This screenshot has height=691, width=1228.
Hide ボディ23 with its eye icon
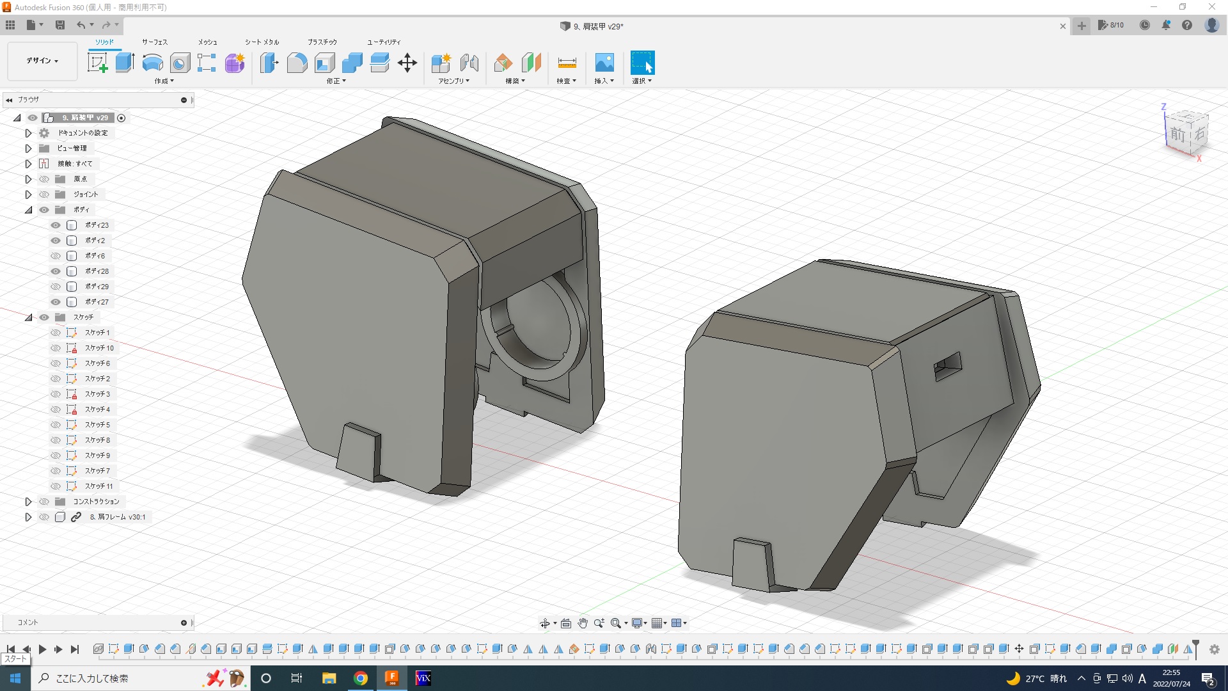pos(56,225)
